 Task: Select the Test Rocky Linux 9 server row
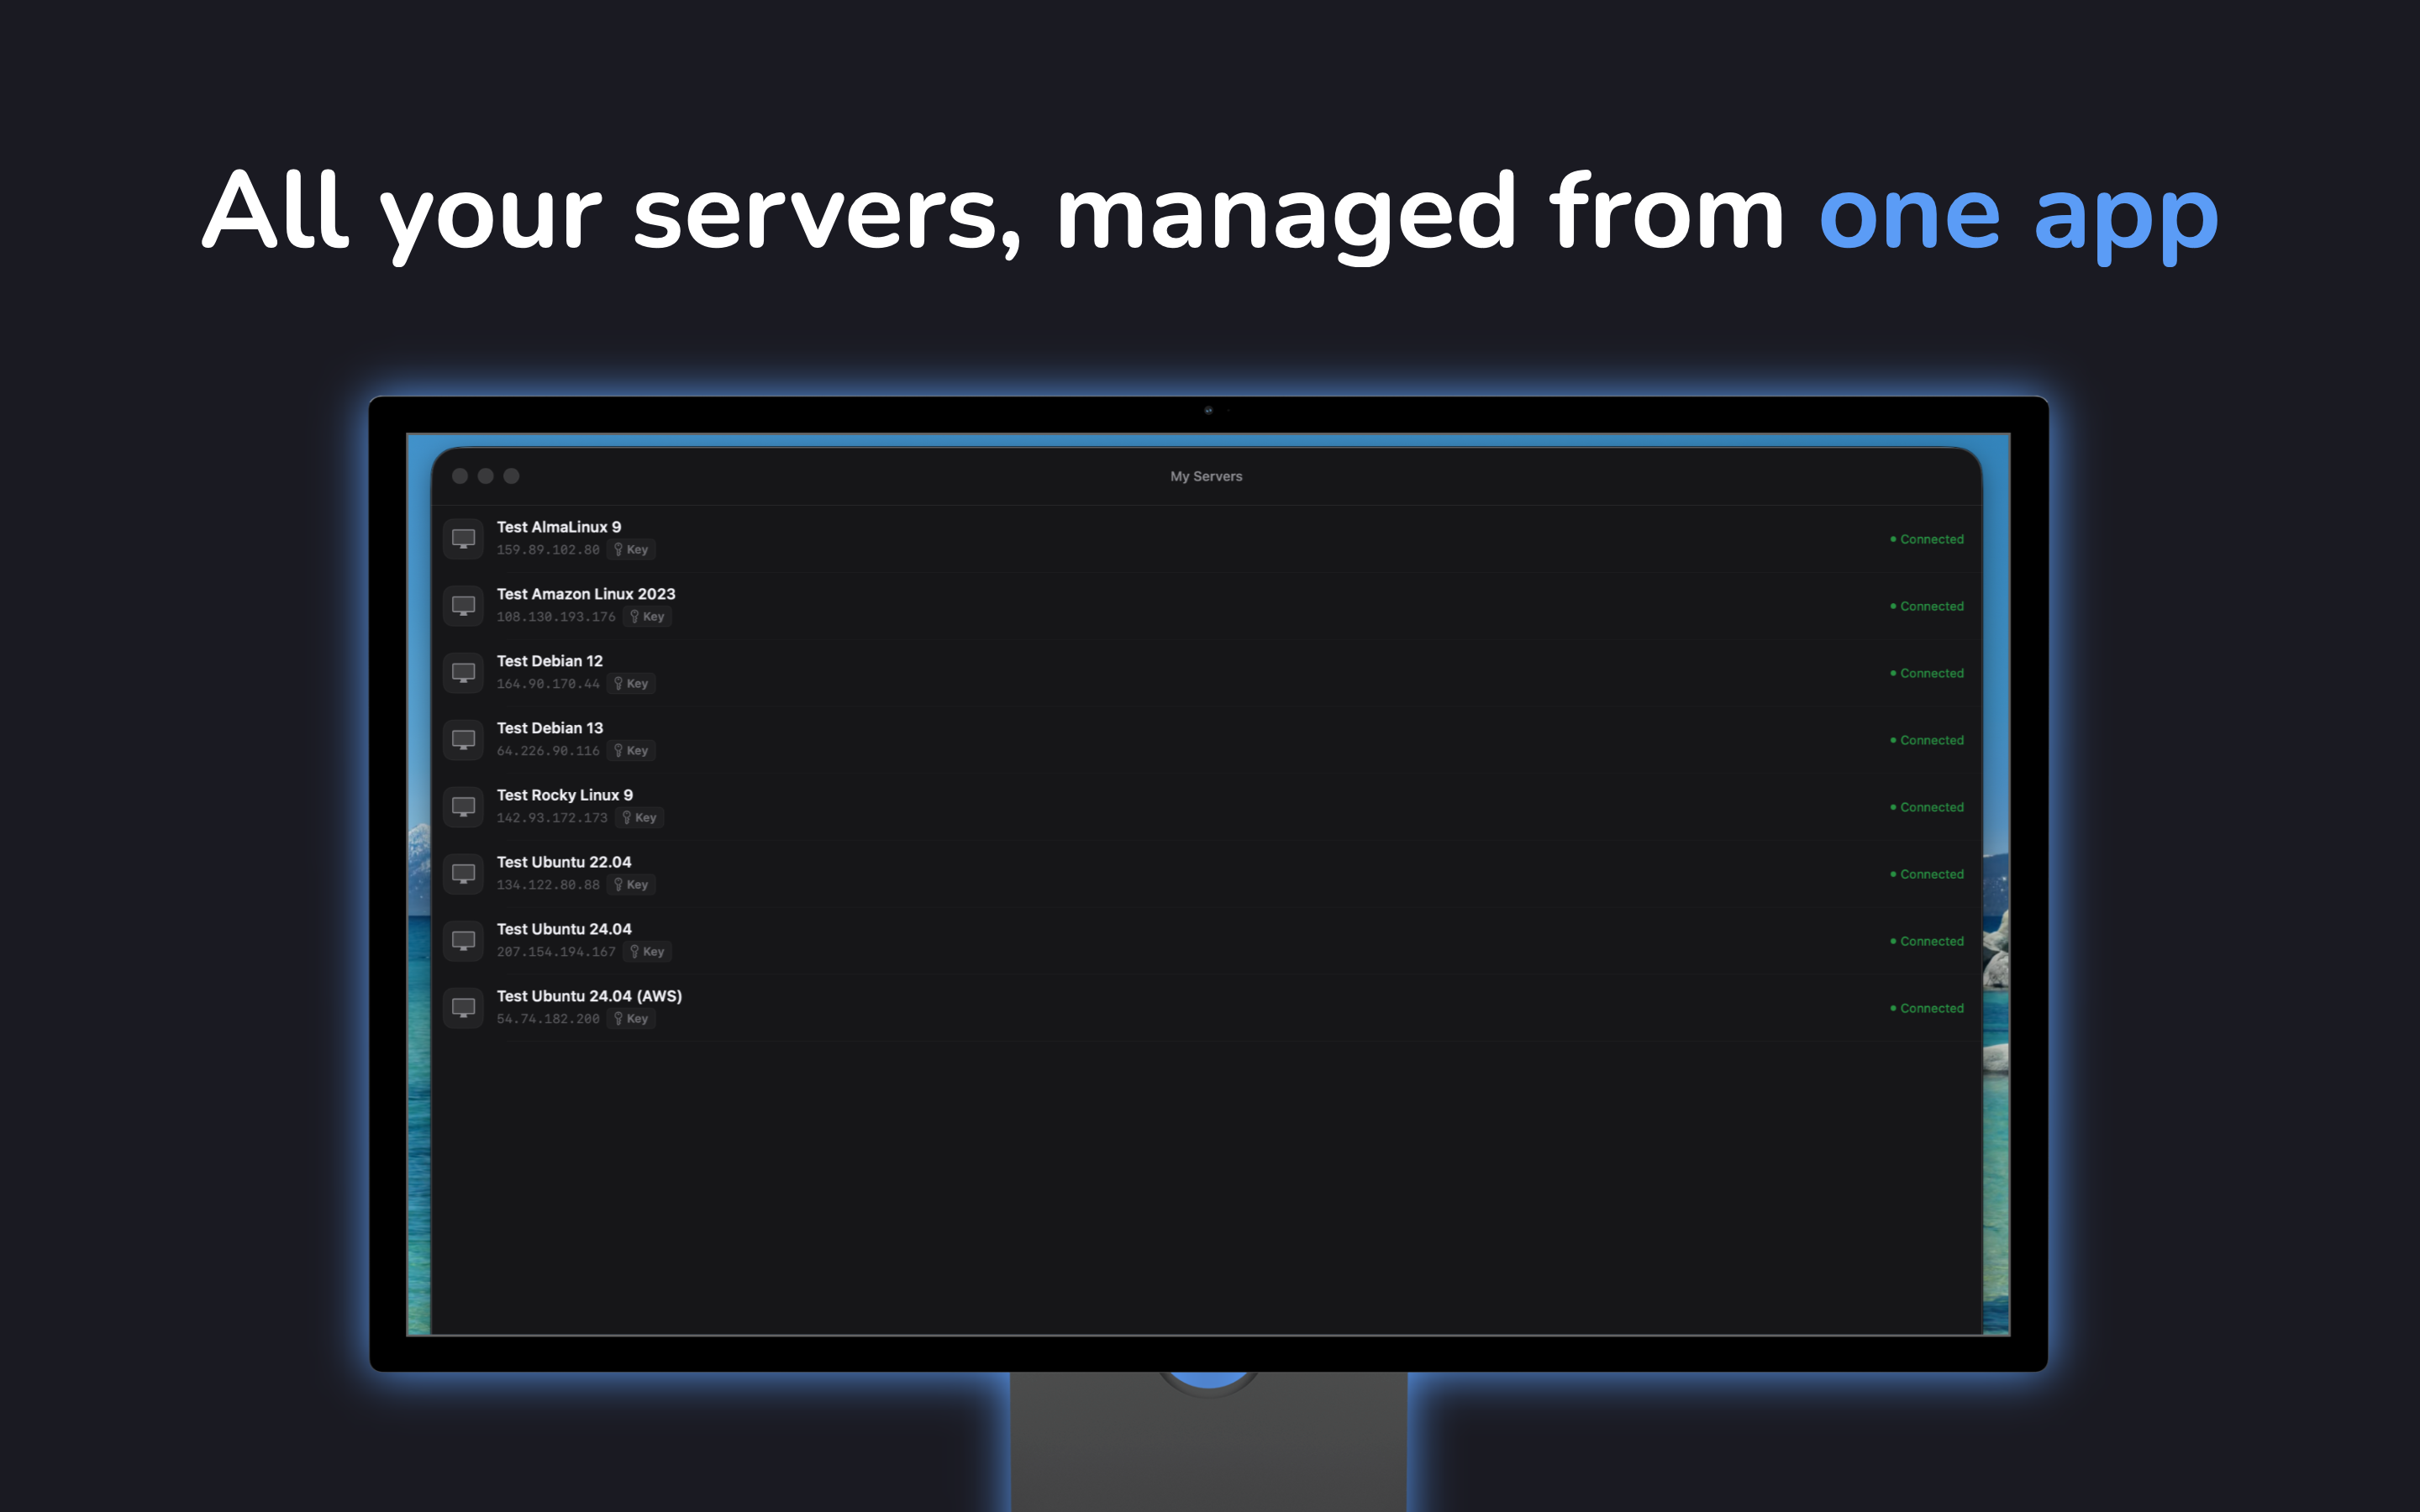point(1100,806)
